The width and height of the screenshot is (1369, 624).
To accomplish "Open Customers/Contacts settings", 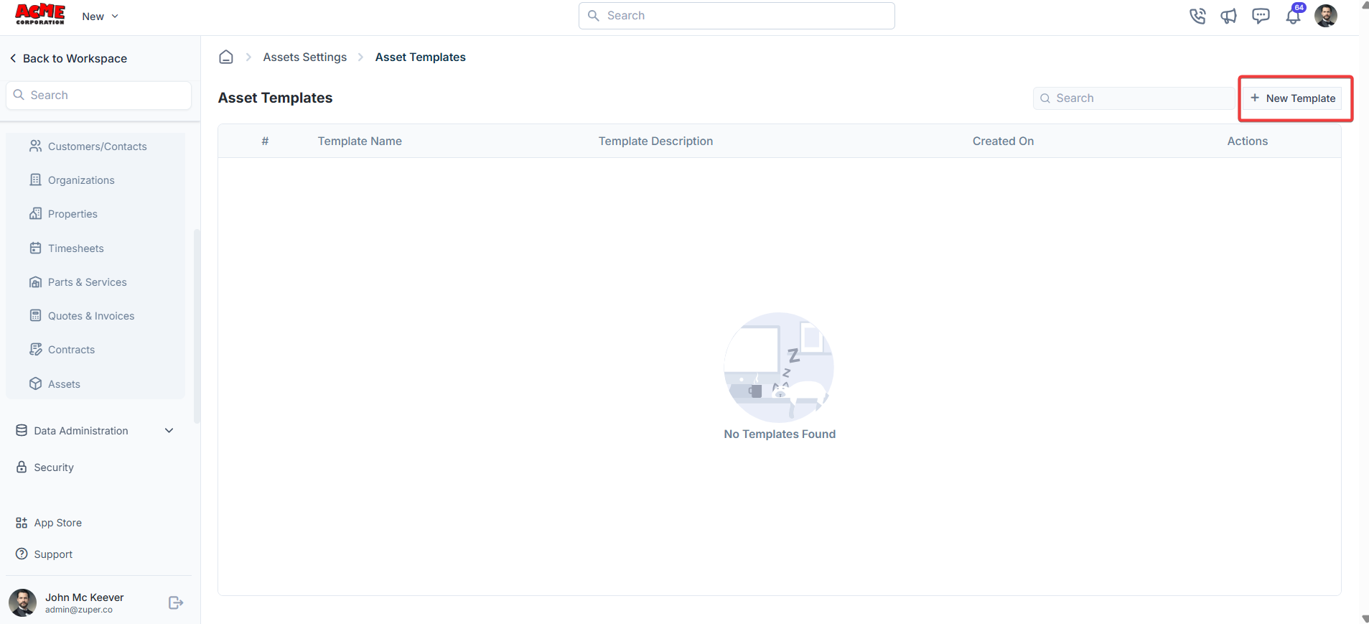I will [95, 146].
